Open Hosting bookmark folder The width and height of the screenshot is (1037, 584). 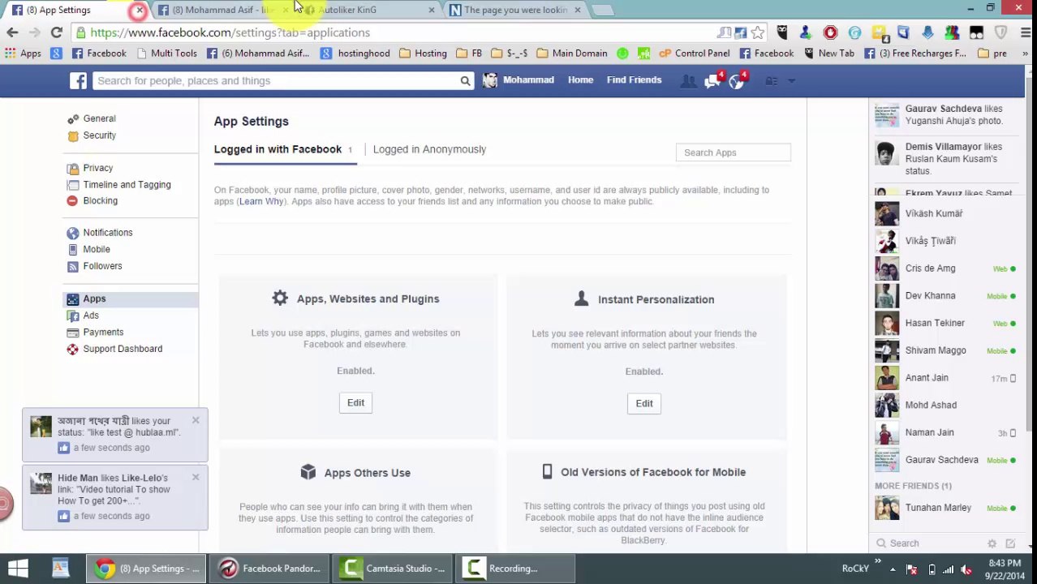[x=422, y=54]
